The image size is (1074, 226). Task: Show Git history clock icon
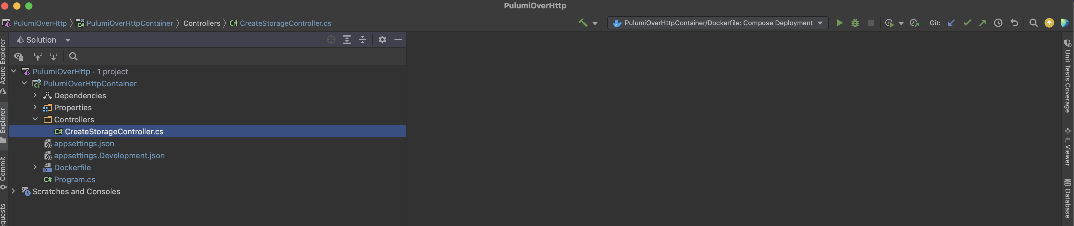tap(998, 23)
